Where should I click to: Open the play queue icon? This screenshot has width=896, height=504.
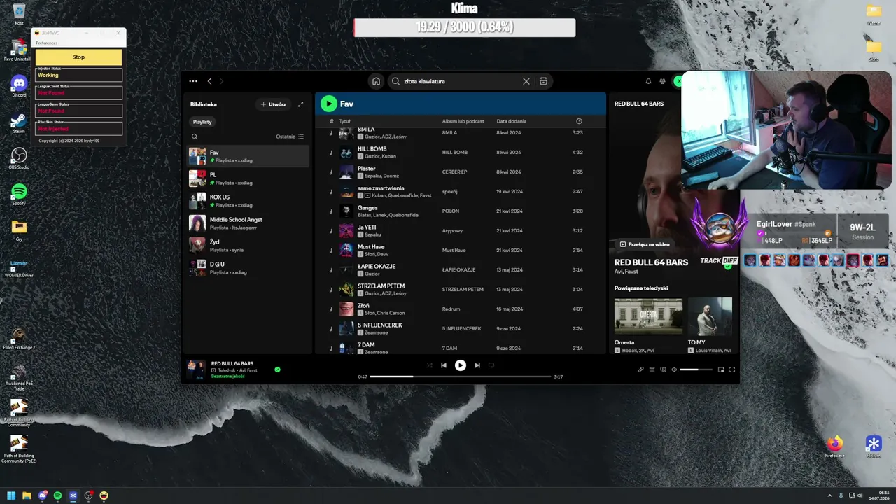(x=652, y=370)
